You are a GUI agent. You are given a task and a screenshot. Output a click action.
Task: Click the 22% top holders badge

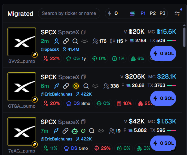[x=51, y=58]
